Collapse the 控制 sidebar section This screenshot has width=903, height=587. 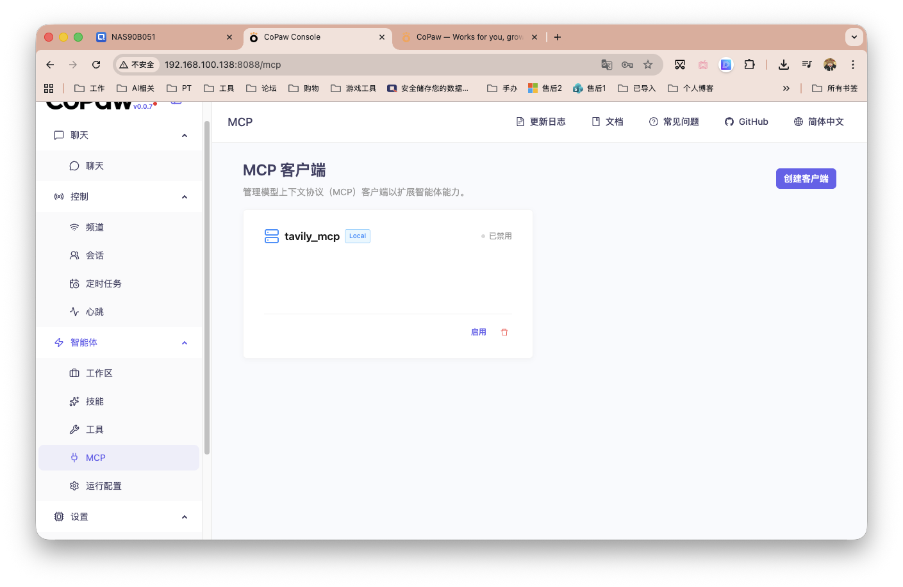coord(185,197)
